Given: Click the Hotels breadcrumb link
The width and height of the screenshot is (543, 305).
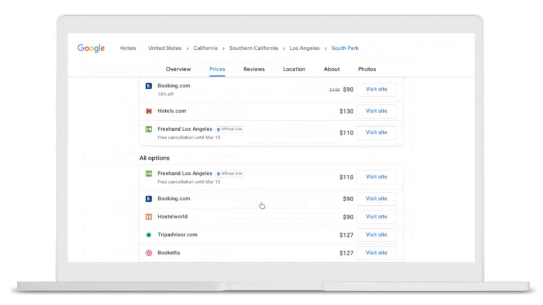Looking at the screenshot, I should 128,48.
